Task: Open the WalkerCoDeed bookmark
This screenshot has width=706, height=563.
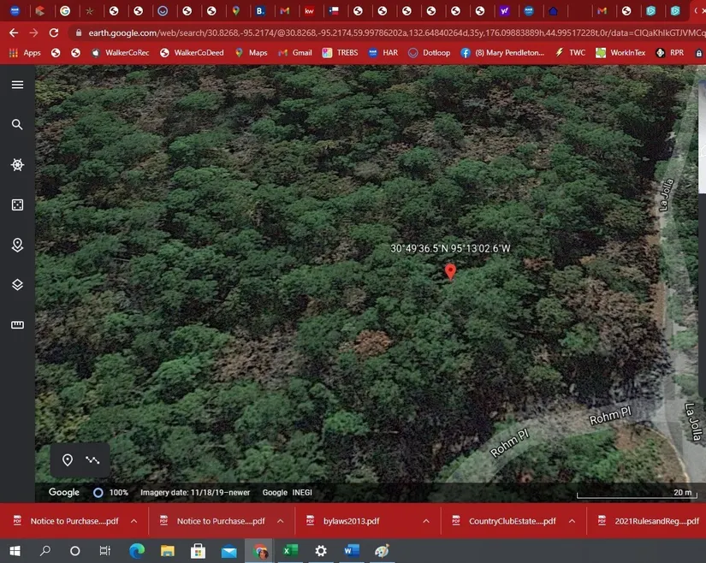Action: click(192, 52)
